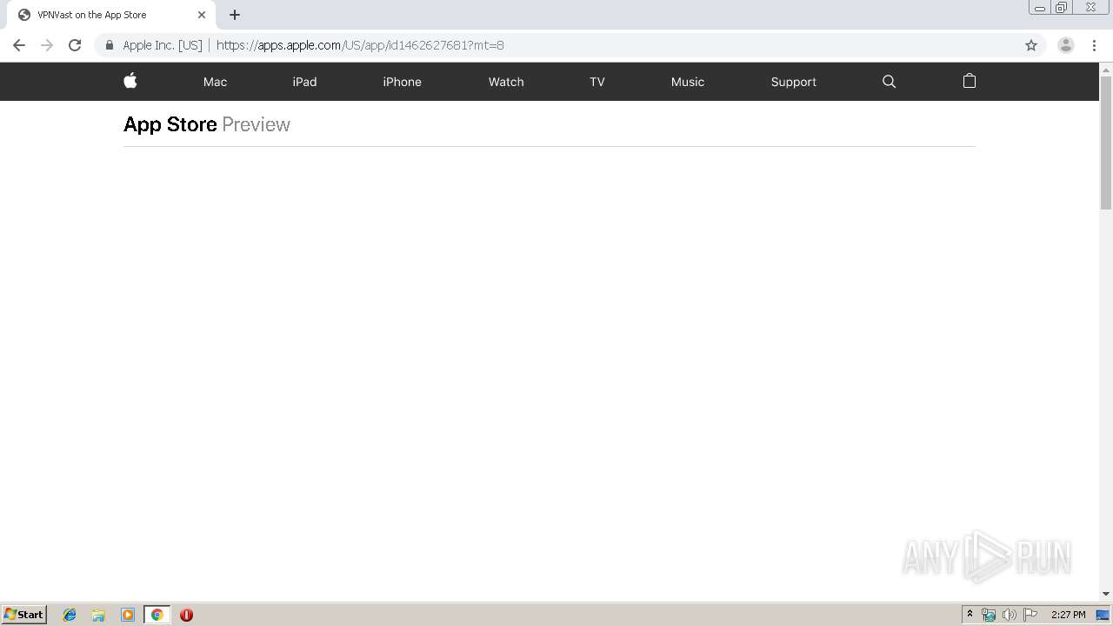Click the page scrollbar down arrow

click(x=1106, y=594)
